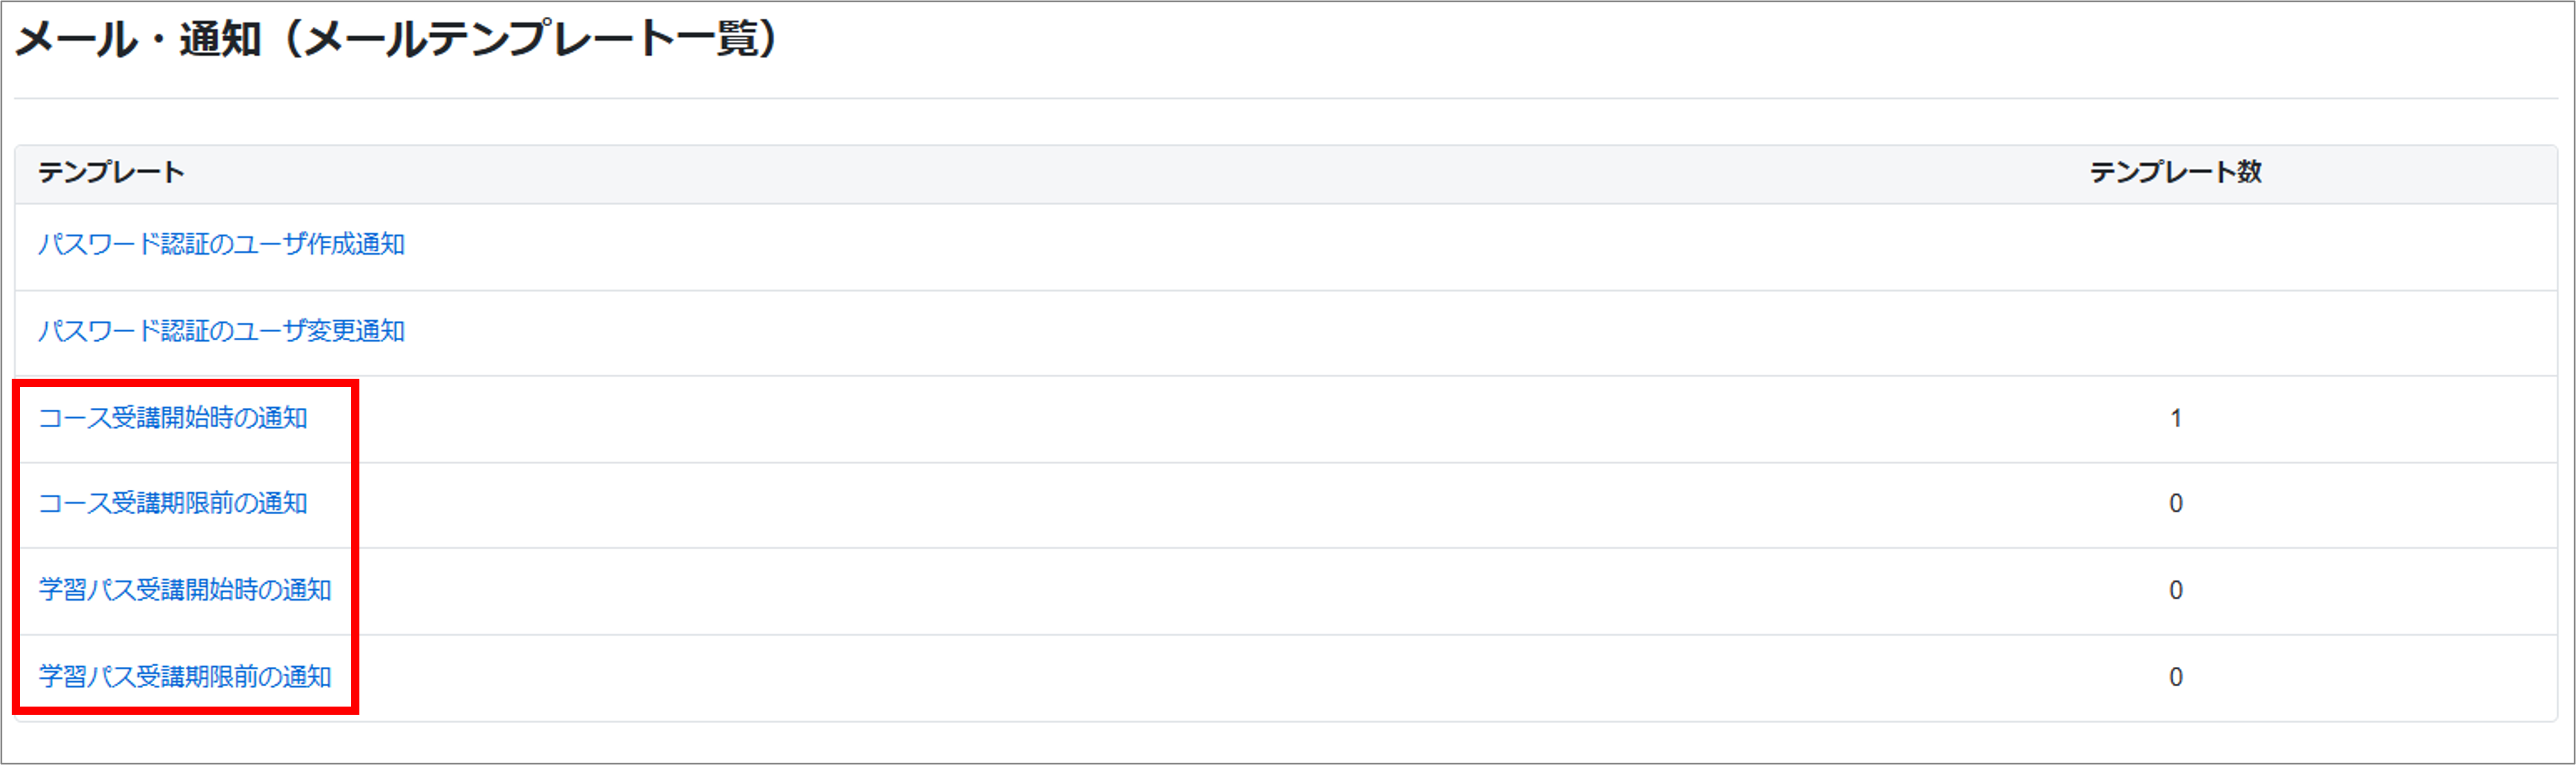Open パスワード認証のユーザ作成通知 template link
This screenshot has width=2576, height=765.
pos(221,245)
